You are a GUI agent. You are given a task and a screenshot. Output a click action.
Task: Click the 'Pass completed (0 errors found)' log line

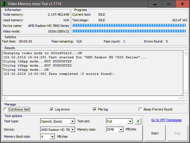click(59, 74)
